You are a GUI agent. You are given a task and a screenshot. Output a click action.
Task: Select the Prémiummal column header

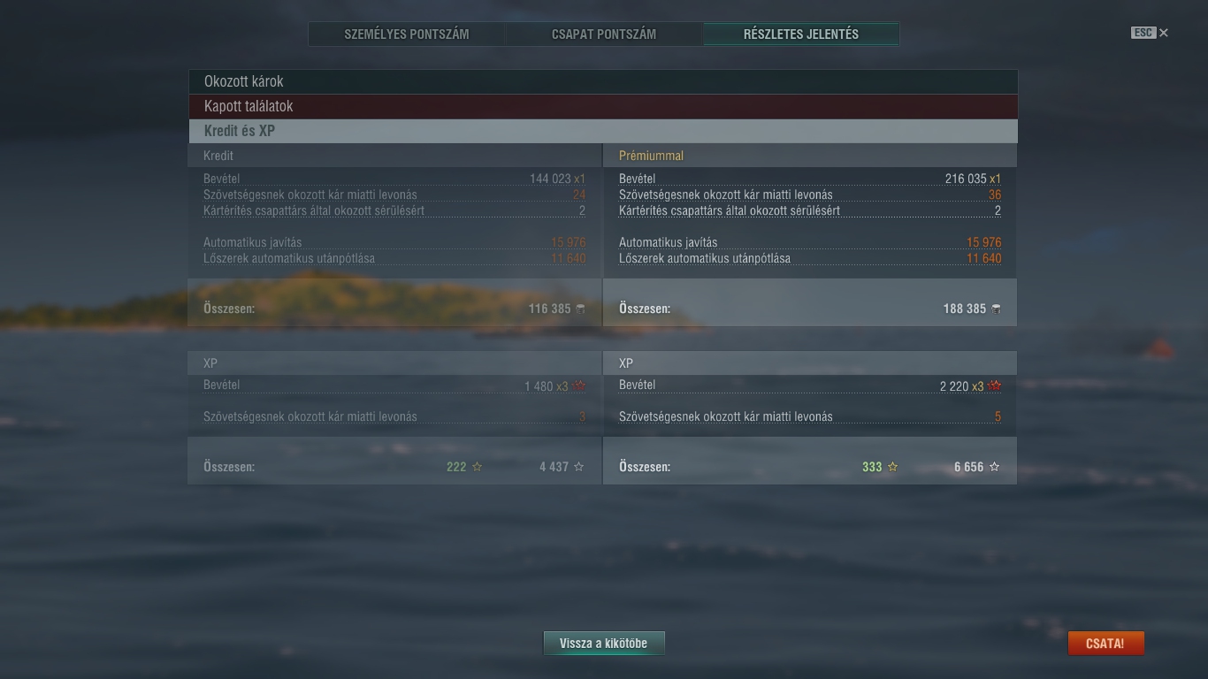(652, 156)
